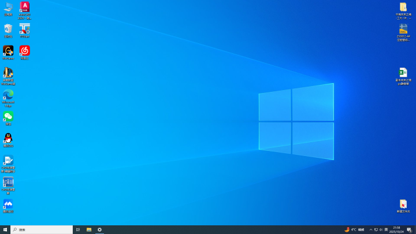This screenshot has height=234, width=416.
Task: Select the League of Legends shortcut
Action: [8, 76]
